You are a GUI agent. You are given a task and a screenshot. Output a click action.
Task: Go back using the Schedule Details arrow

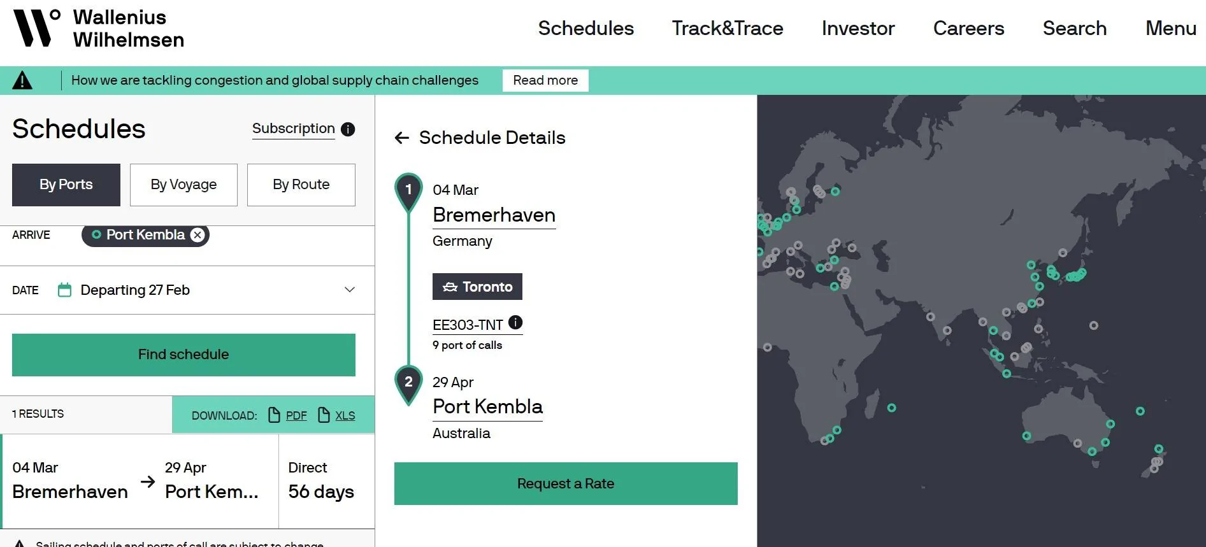point(401,138)
